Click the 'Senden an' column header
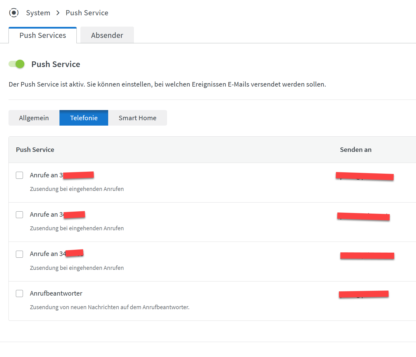 pos(355,150)
